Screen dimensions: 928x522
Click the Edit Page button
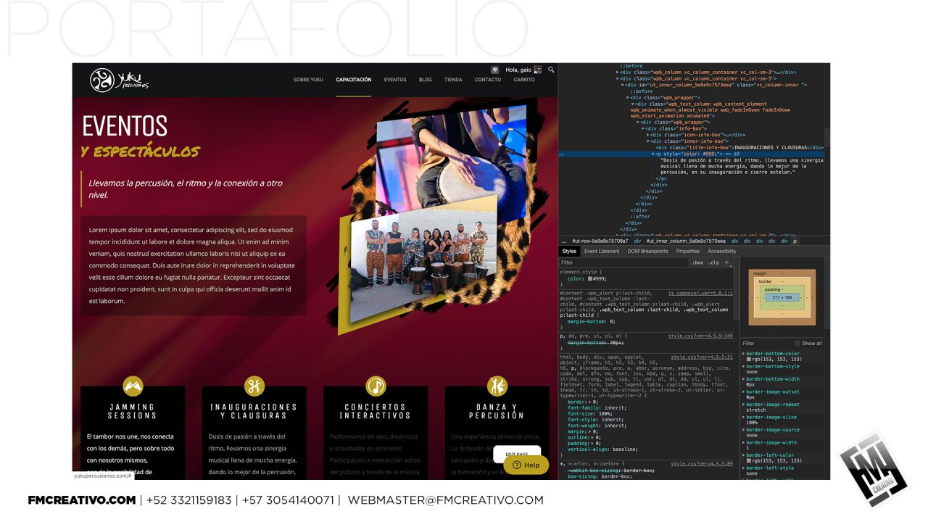point(517,454)
